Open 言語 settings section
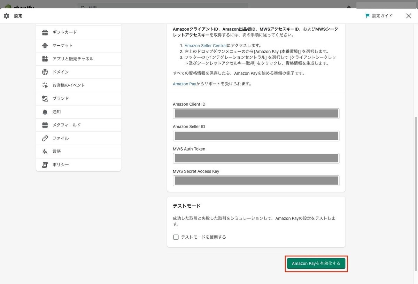This screenshot has width=418, height=284. tap(78, 152)
